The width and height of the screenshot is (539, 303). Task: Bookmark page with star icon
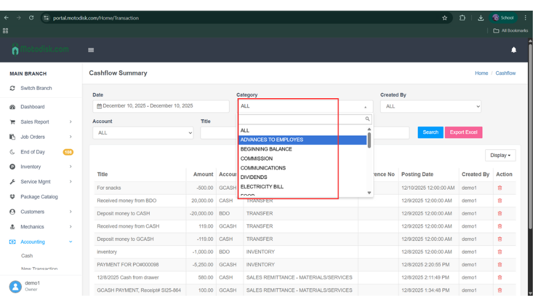click(x=445, y=18)
